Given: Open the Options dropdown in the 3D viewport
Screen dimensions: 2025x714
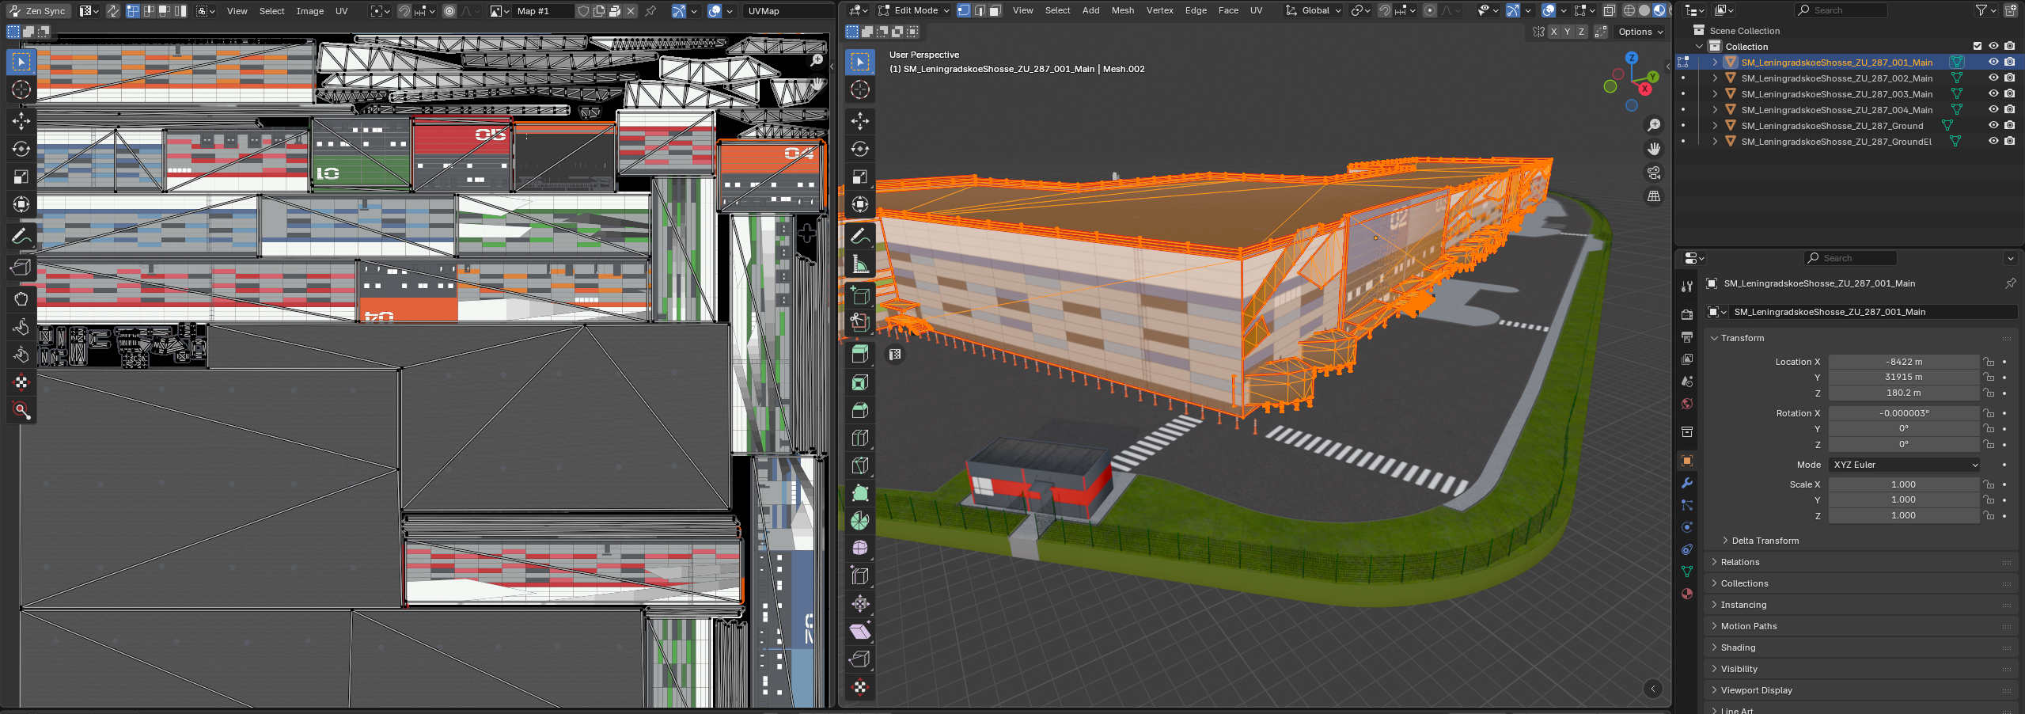Looking at the screenshot, I should click(1640, 32).
